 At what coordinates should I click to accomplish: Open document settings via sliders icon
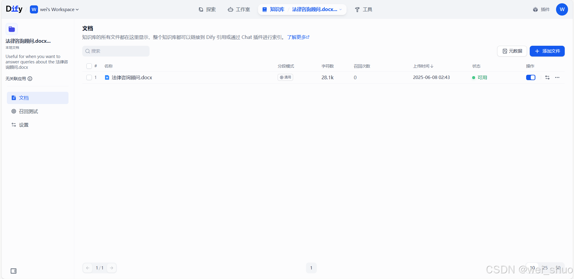[547, 77]
